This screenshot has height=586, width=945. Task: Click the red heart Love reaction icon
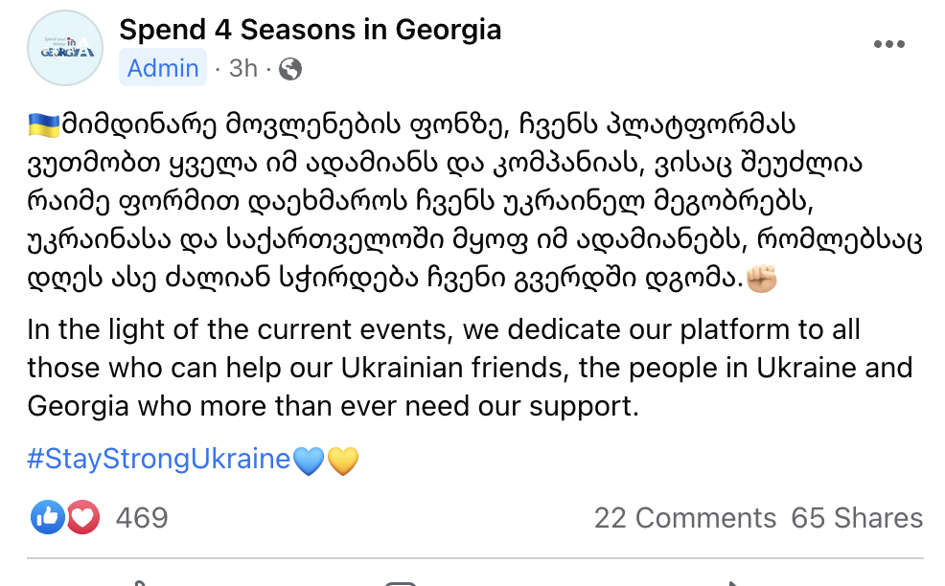83,517
